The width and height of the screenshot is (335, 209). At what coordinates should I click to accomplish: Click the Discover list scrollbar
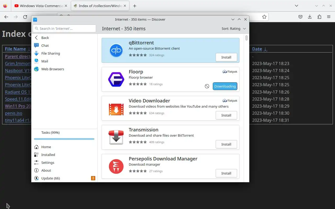pyautogui.click(x=247, y=38)
